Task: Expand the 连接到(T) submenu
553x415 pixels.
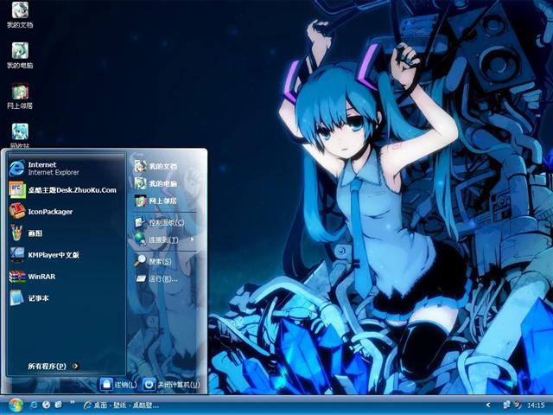Action: point(164,239)
